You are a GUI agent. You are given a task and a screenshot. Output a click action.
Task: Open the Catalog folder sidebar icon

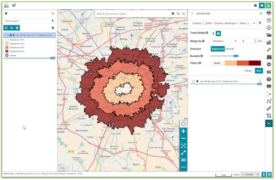click(x=269, y=35)
